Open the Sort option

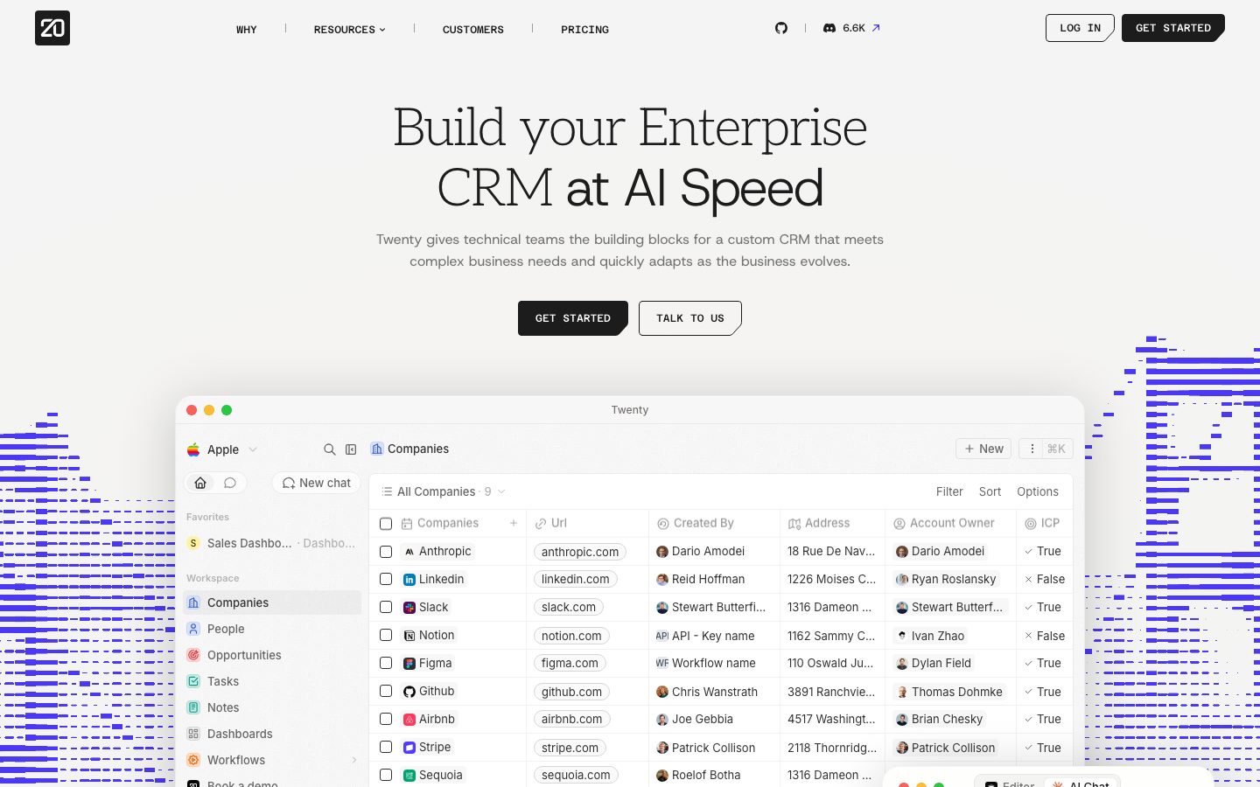click(x=990, y=491)
